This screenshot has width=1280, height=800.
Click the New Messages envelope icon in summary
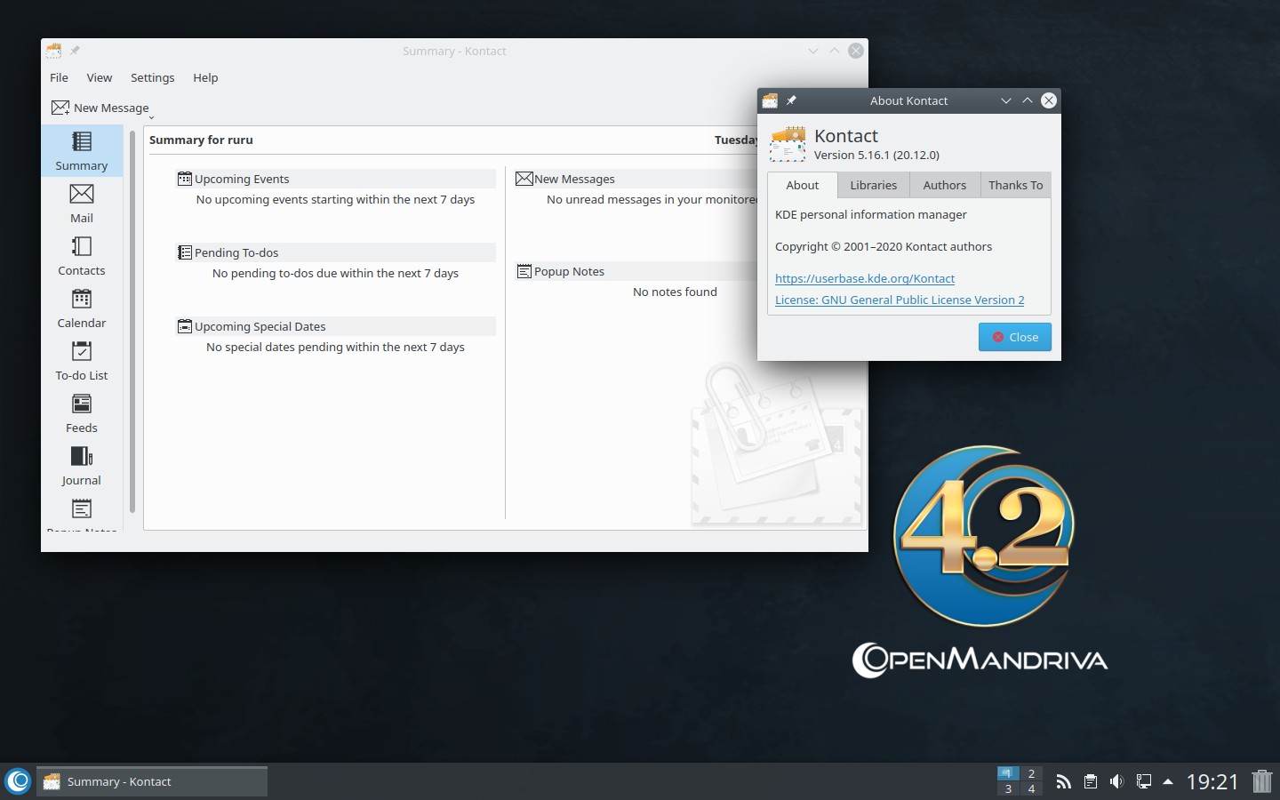(x=524, y=179)
